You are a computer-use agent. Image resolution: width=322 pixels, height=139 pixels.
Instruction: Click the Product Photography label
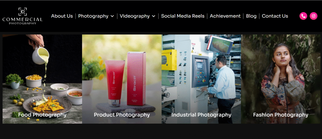pyautogui.click(x=122, y=115)
